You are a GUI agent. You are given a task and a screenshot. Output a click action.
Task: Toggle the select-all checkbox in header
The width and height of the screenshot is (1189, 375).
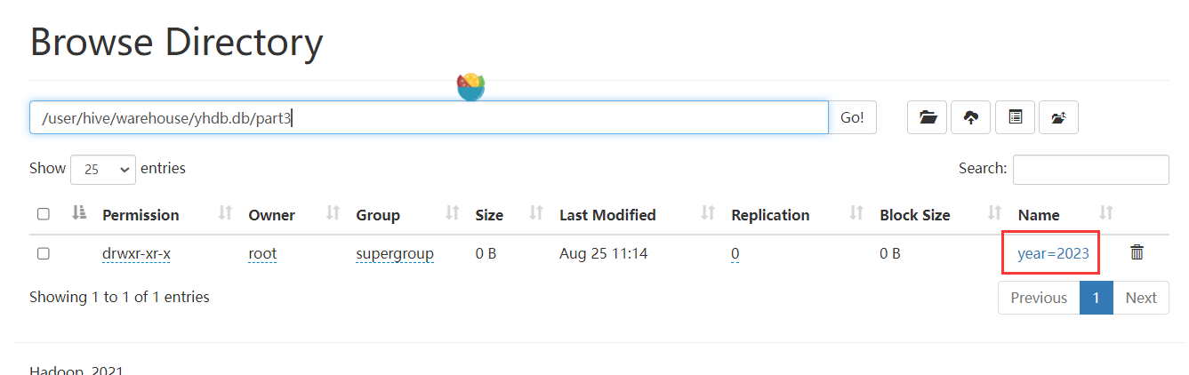click(x=44, y=214)
